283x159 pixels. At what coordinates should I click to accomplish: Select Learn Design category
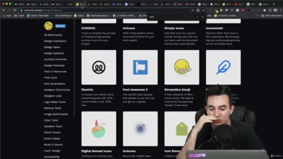(x=52, y=151)
